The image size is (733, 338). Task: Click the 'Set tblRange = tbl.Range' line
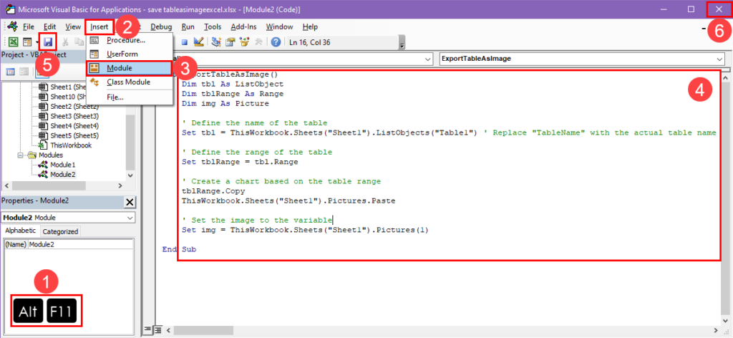pos(240,163)
